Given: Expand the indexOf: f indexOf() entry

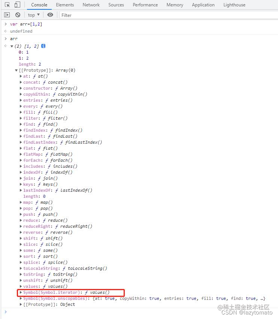Looking at the screenshot, I should (21, 172).
